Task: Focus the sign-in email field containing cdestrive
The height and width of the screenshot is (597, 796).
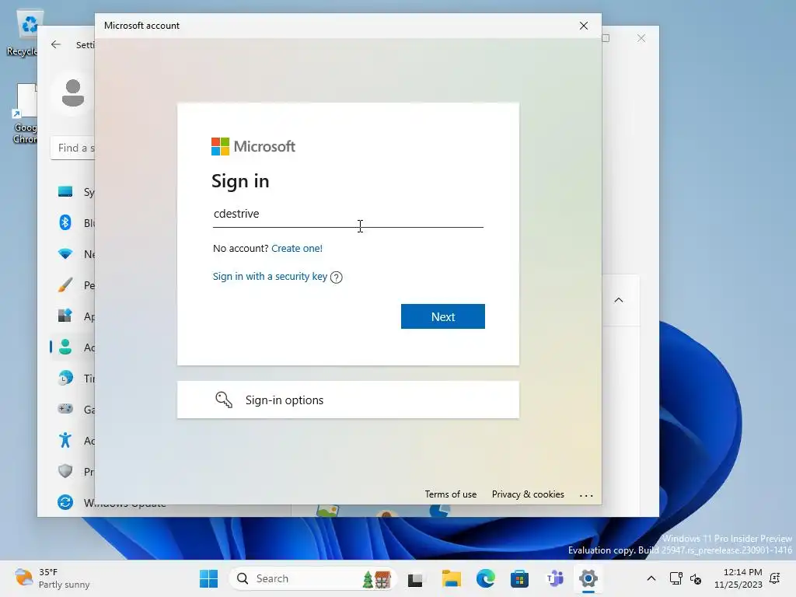Action: (x=347, y=215)
